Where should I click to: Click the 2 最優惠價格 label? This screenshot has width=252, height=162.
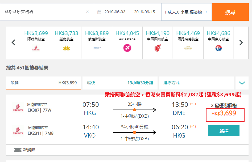click(x=224, y=105)
